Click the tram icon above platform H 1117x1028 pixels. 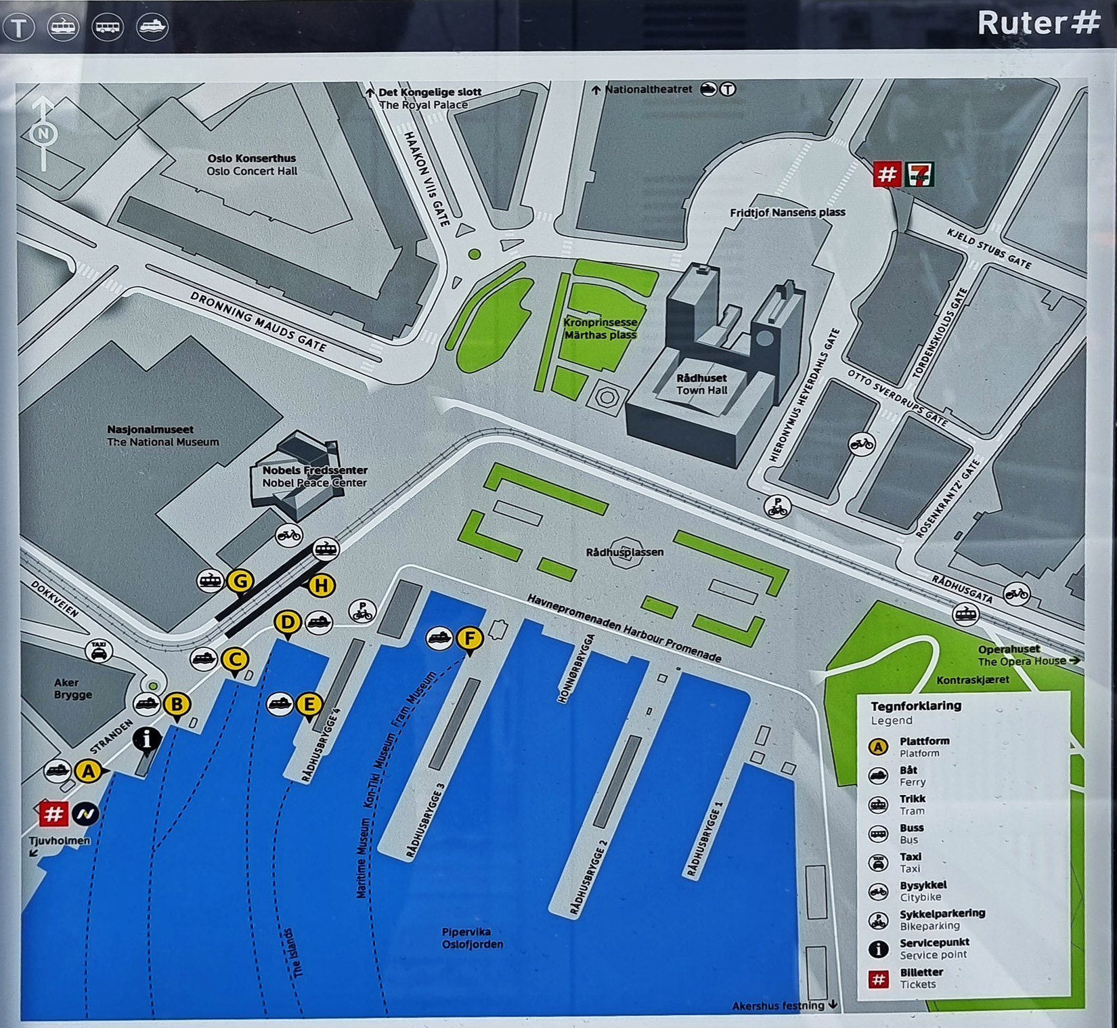coord(326,549)
